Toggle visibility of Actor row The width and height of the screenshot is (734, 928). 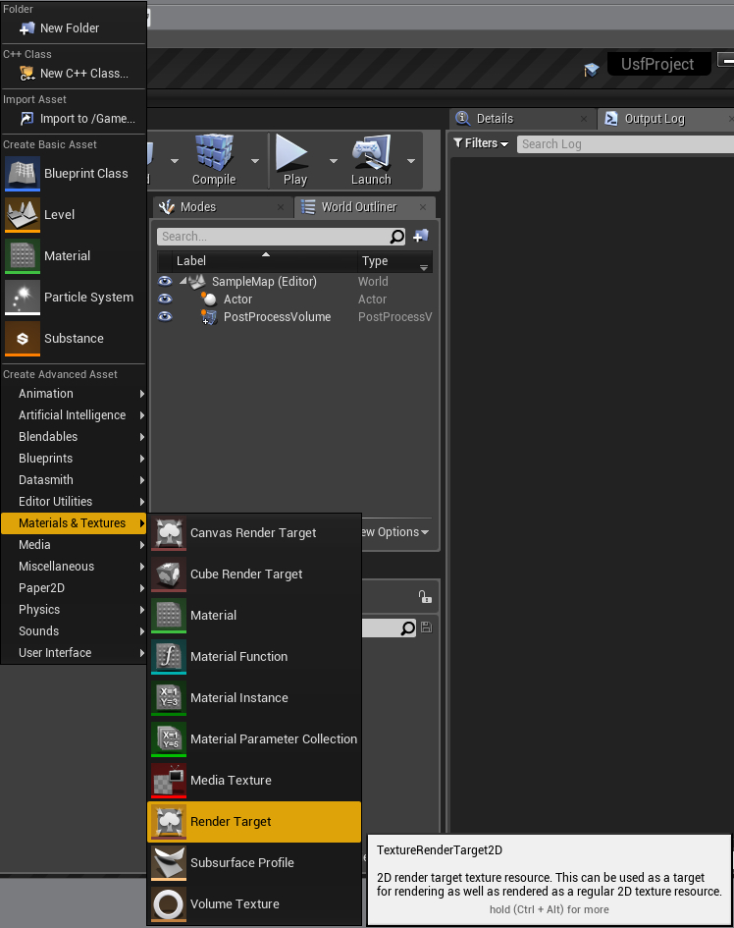[x=165, y=299]
